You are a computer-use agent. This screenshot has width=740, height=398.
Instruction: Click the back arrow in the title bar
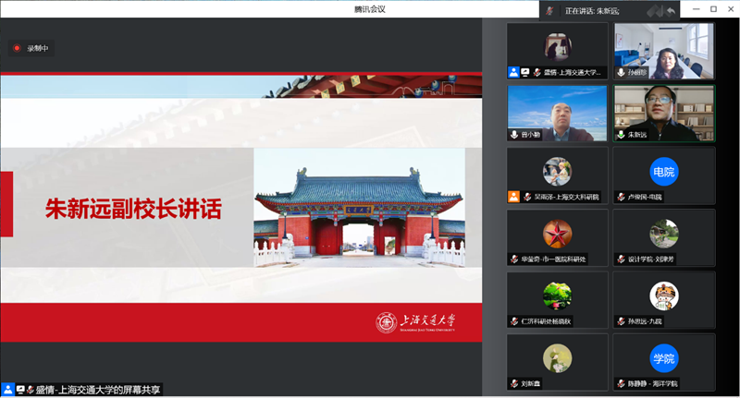[x=670, y=10]
